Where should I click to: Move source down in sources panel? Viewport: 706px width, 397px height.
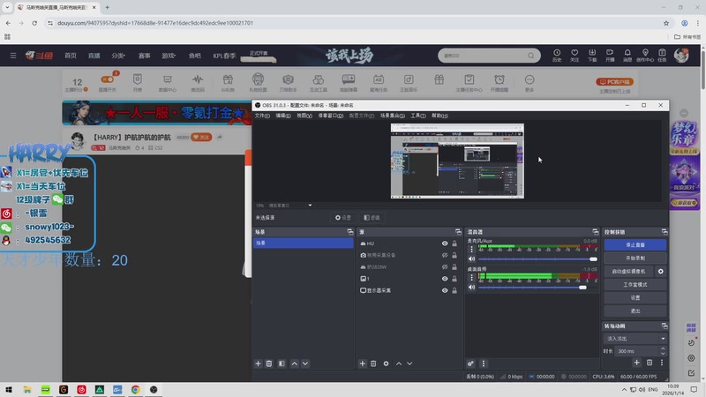409,363
